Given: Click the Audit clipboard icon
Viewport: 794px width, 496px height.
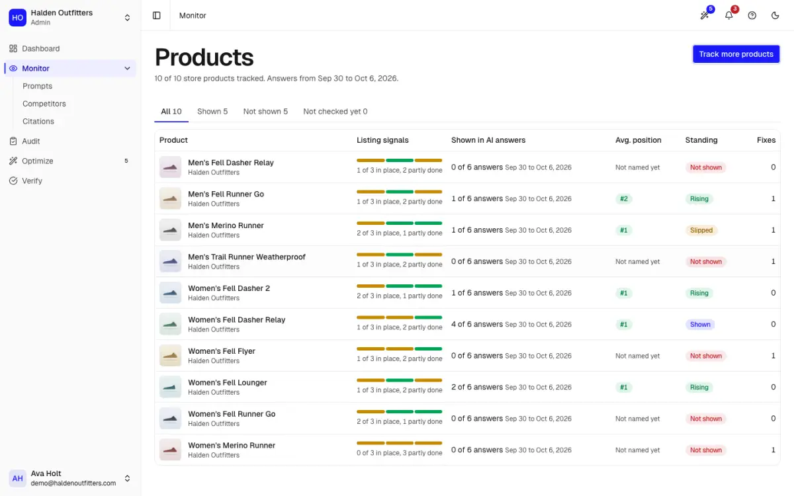Looking at the screenshot, I should coord(13,141).
